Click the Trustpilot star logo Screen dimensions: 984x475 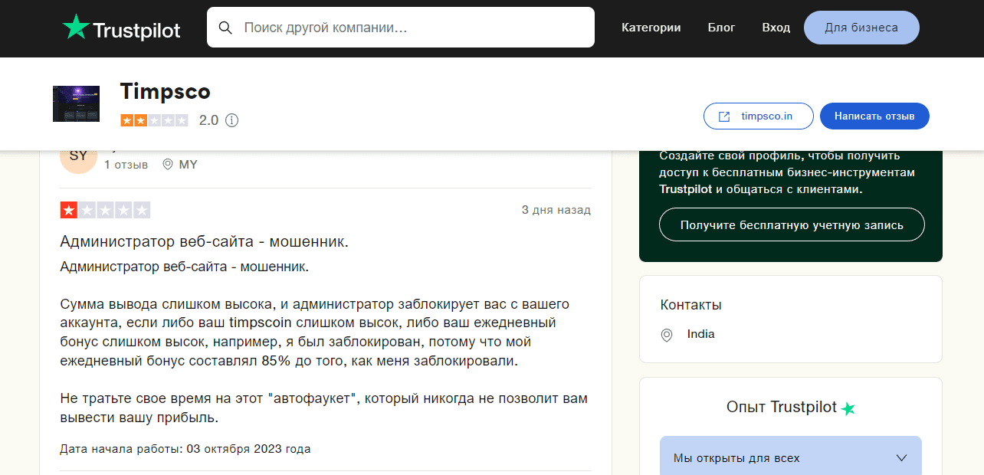76,28
